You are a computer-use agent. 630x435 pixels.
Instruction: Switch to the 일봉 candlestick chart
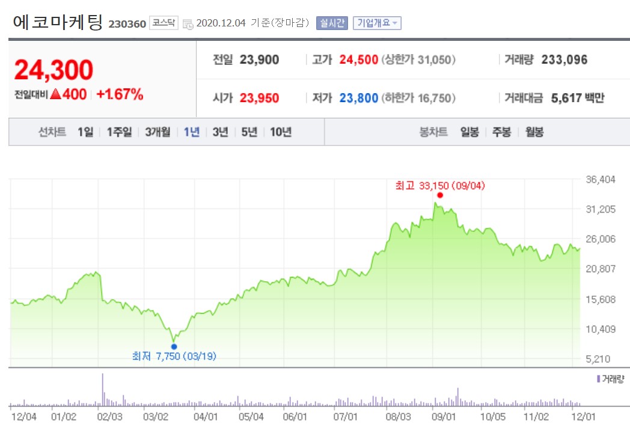click(x=469, y=132)
